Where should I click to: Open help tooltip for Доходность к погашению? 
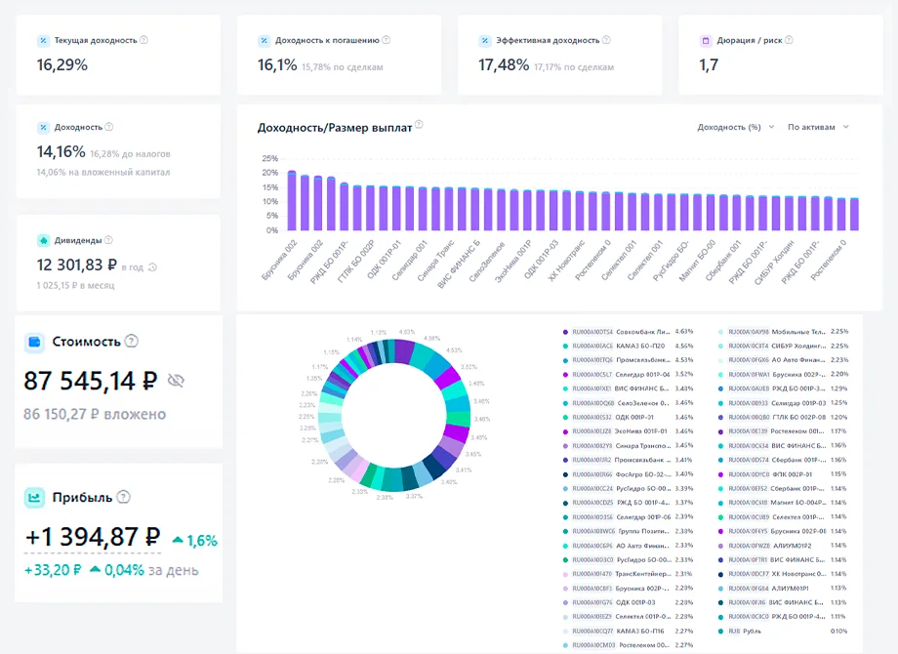(386, 40)
